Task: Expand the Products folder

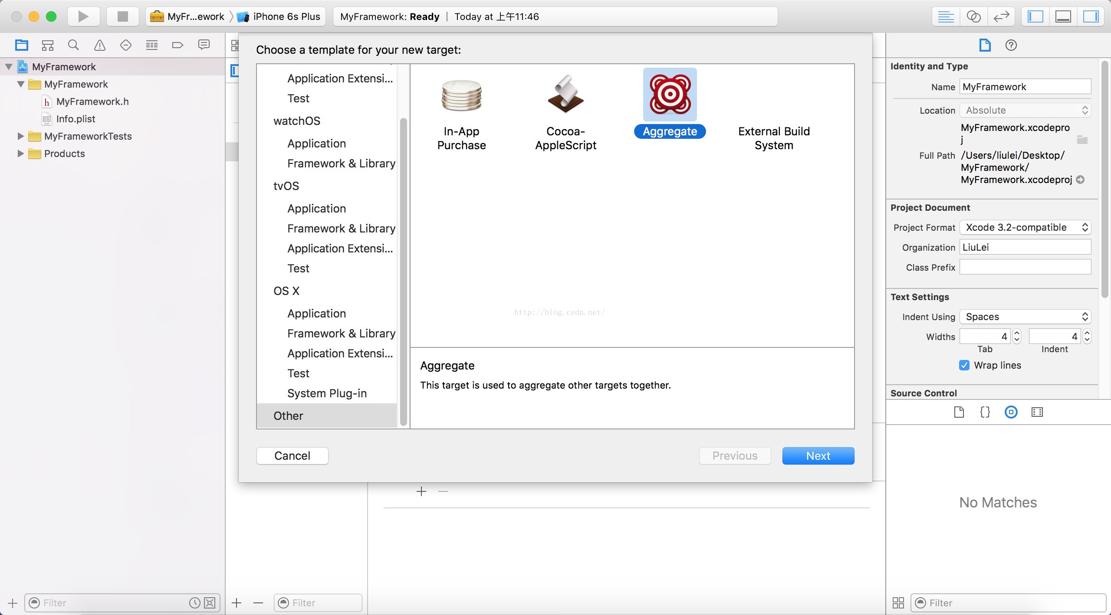Action: click(x=20, y=154)
